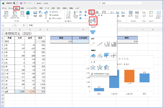Pick the first Stock chart icon
163x108 pixels.
point(93,44)
